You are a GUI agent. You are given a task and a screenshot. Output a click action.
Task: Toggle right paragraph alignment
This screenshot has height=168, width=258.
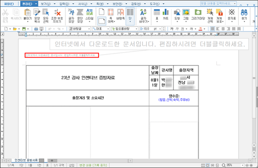[228, 29]
